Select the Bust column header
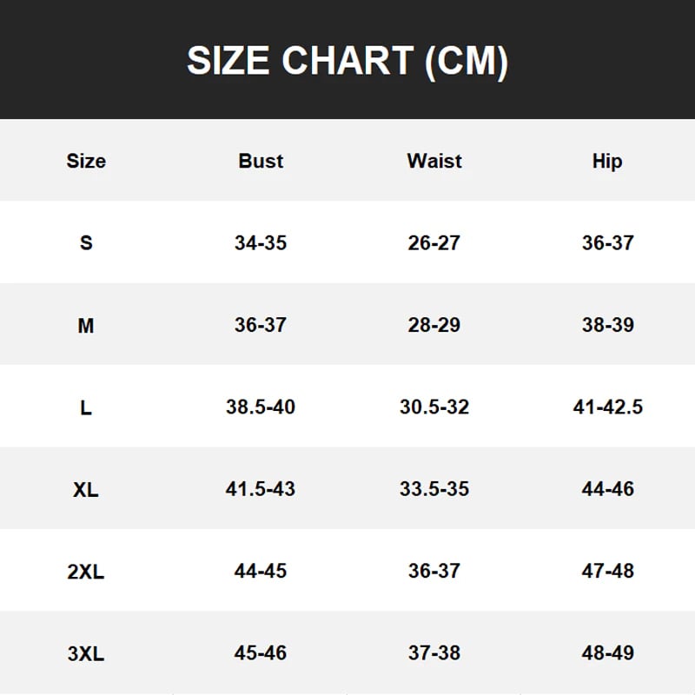This screenshot has height=695, width=695. tap(261, 161)
